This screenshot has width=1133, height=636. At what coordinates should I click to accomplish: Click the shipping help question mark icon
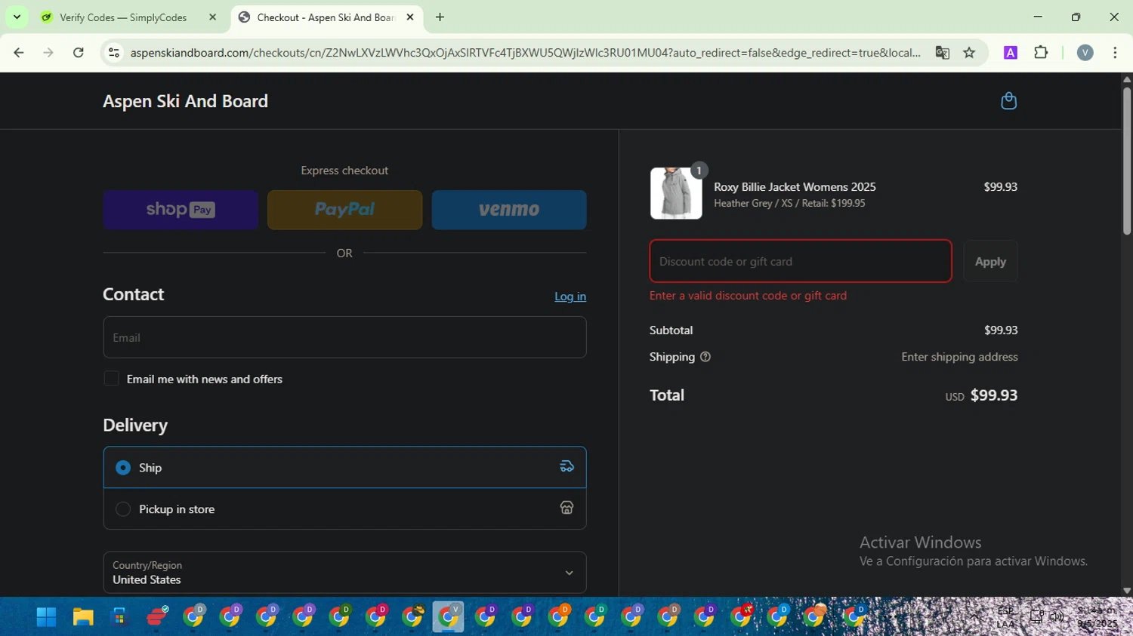[x=705, y=357]
